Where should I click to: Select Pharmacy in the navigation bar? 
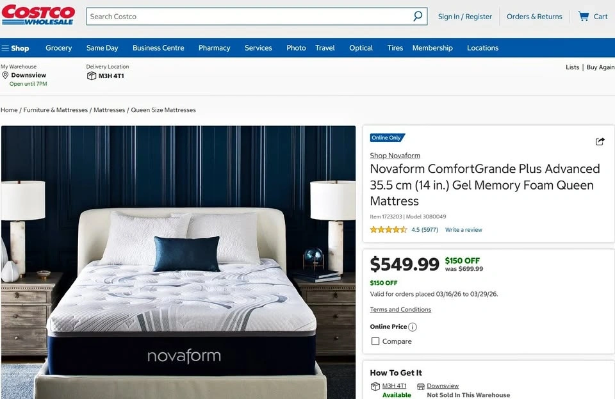(214, 48)
